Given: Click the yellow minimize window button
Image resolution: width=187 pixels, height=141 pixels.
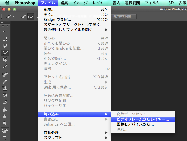Looking at the screenshot, I should (x=9, y=9).
